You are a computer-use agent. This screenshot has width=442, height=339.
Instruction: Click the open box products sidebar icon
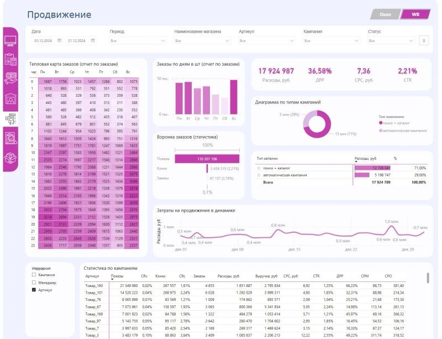[10, 158]
